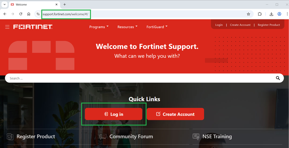The image size is (289, 148).
Task: Expand the Programs menu
Action: (99, 27)
